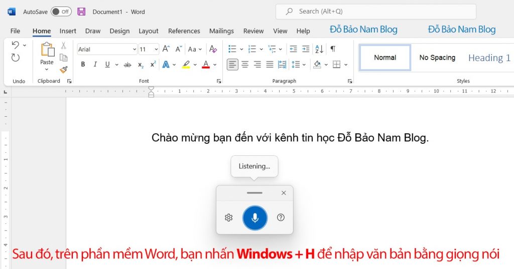This screenshot has height=269, width=514.
Task: Toggle Italic formatting
Action: click(x=95, y=65)
